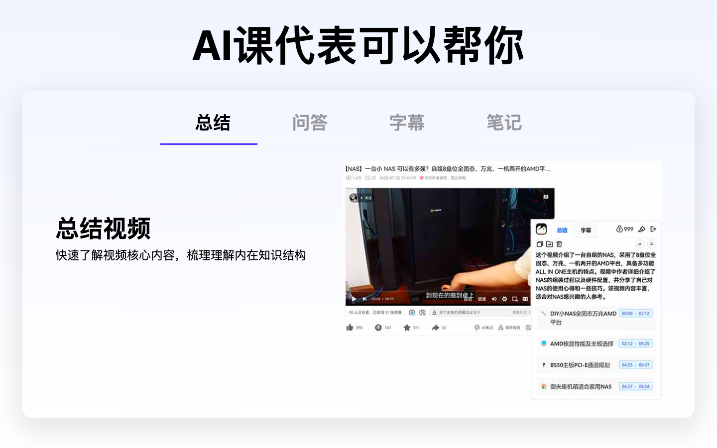Share the video via the share arrow (35)
This screenshot has height=448, width=717.
click(436, 327)
